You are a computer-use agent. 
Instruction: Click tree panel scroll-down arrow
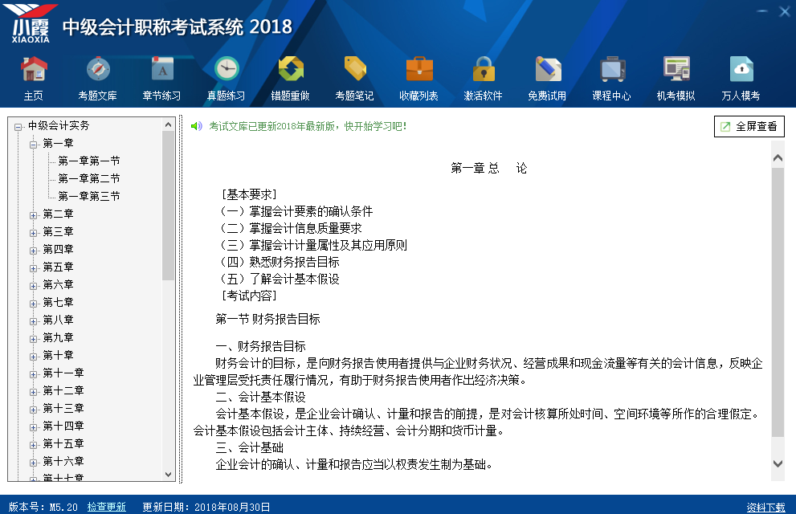[x=169, y=475]
